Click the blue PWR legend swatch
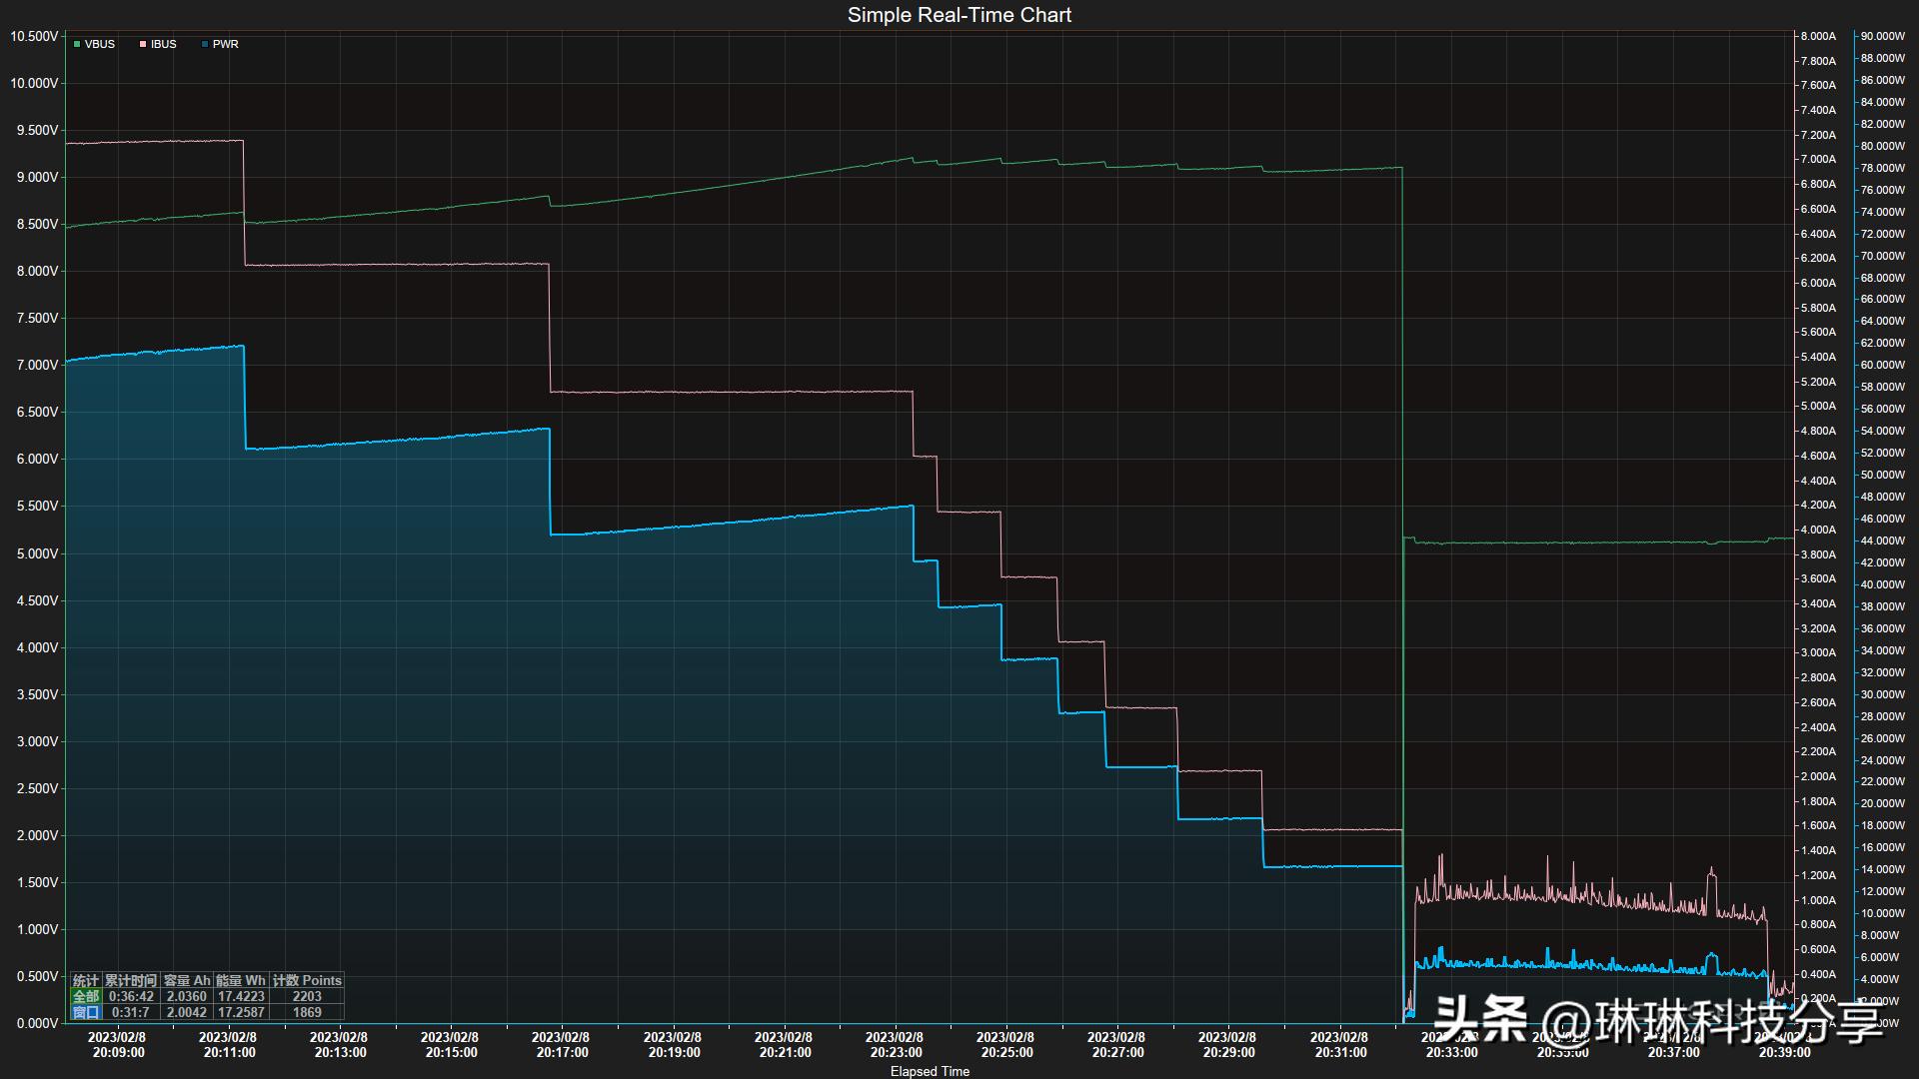 click(x=205, y=44)
